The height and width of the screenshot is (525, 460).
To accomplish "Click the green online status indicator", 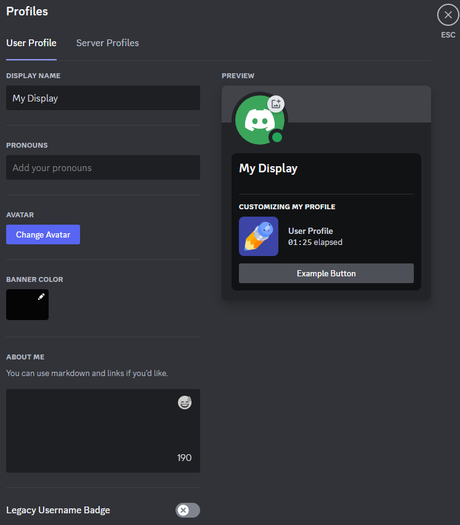I will [x=276, y=137].
